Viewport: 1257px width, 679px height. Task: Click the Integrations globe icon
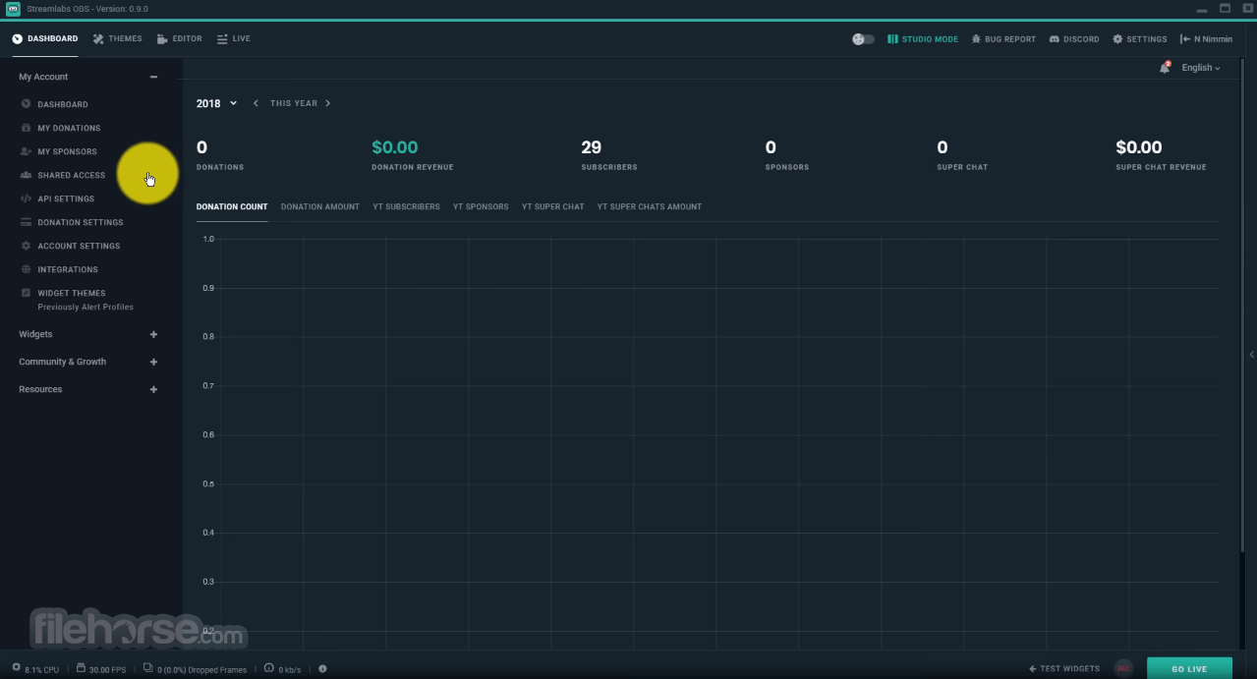coord(27,269)
